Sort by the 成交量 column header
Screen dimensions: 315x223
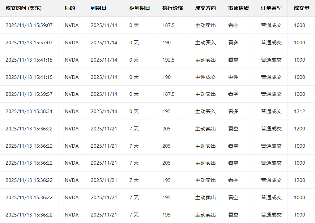click(x=302, y=8)
